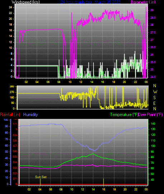
Task: Click the 180 degree tick on direction chart
Action: [x=12, y=97]
